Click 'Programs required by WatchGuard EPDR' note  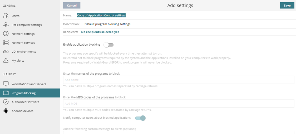[x=117, y=62]
